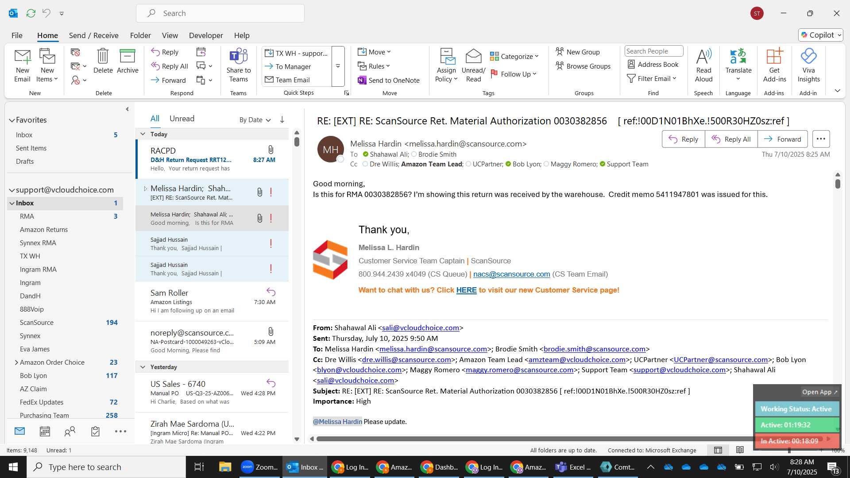Image resolution: width=850 pixels, height=478 pixels.
Task: Open Follow Up dropdown
Action: (x=514, y=74)
